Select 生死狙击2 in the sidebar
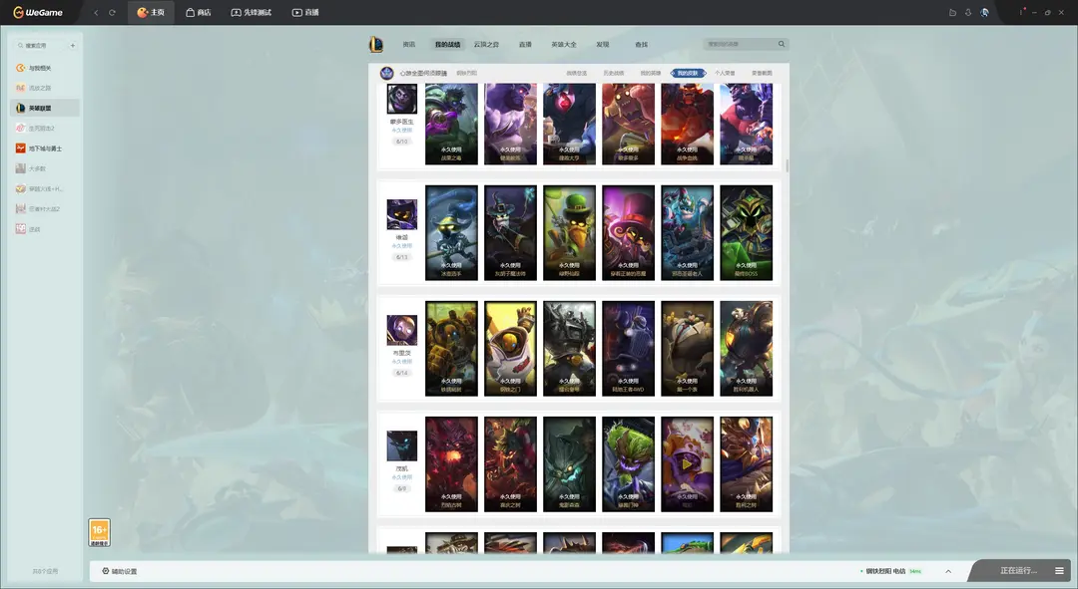The width and height of the screenshot is (1078, 589). coord(45,129)
